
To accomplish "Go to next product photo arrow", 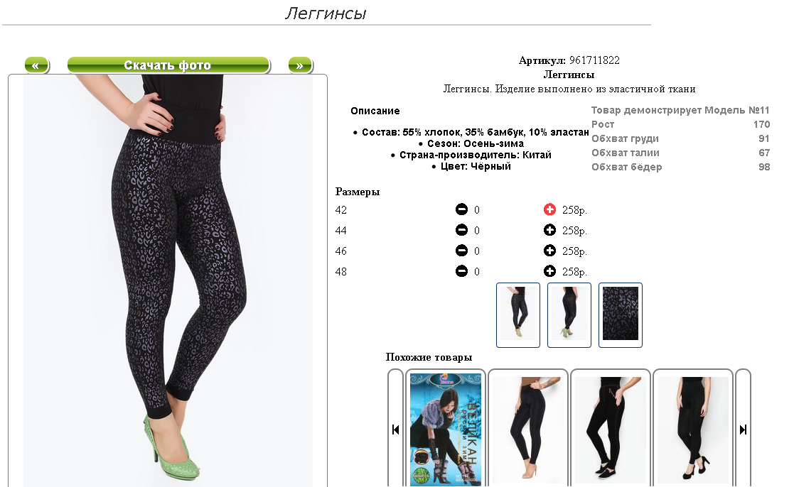I will coord(300,65).
